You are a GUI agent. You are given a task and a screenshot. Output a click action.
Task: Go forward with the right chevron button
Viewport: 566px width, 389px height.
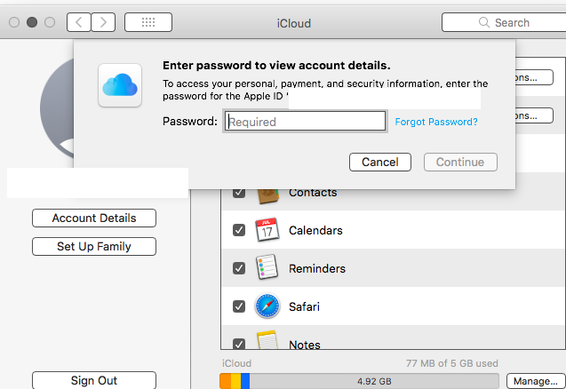103,22
